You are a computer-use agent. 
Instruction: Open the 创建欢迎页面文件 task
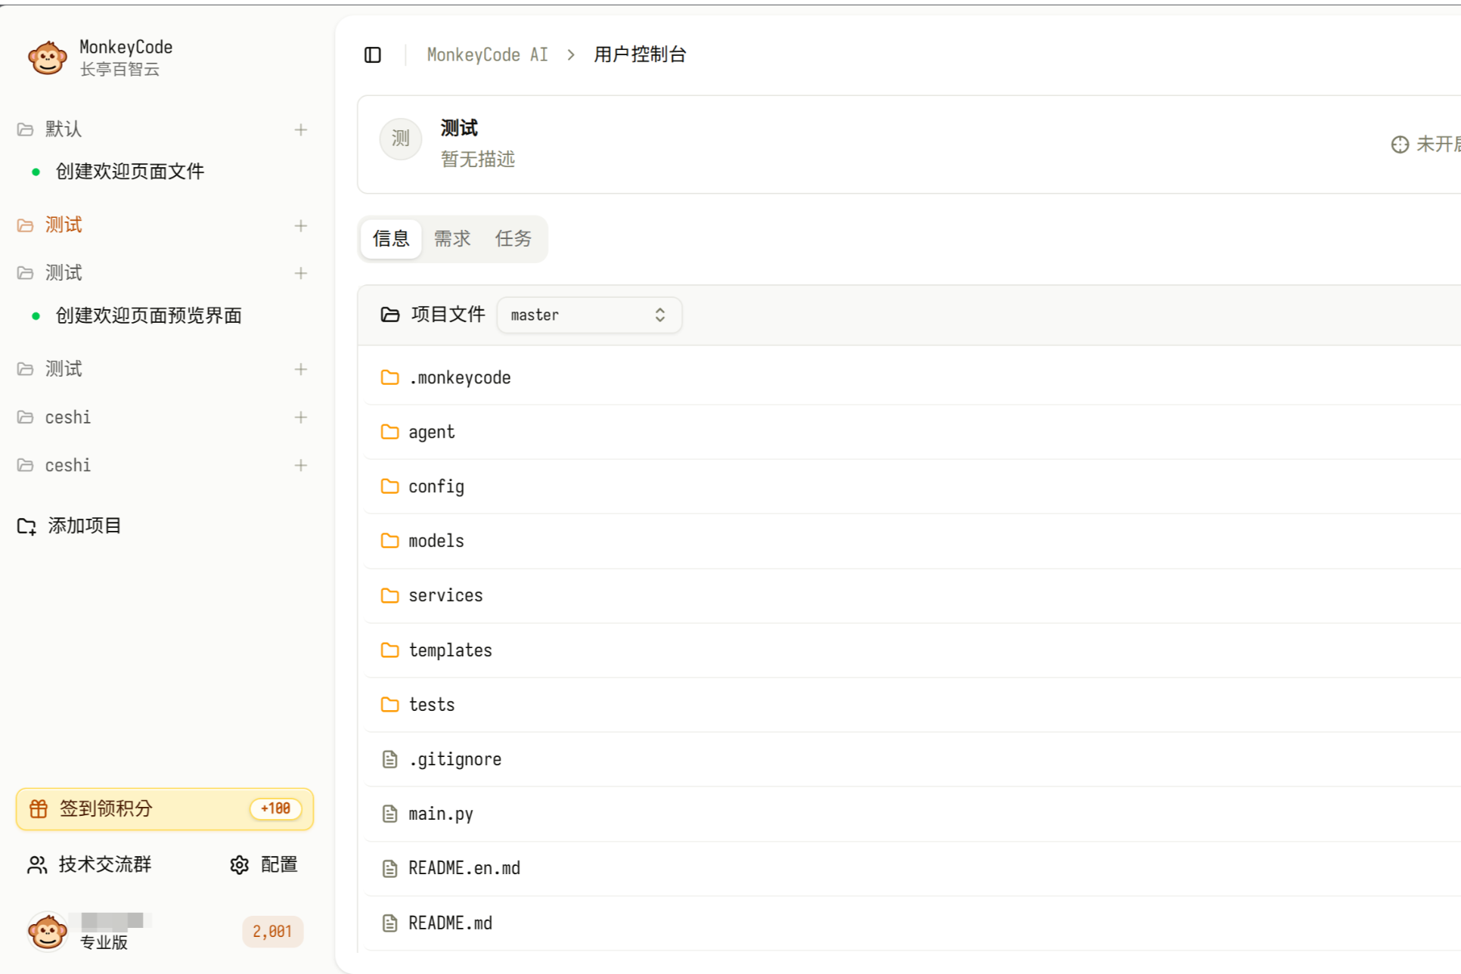click(130, 172)
